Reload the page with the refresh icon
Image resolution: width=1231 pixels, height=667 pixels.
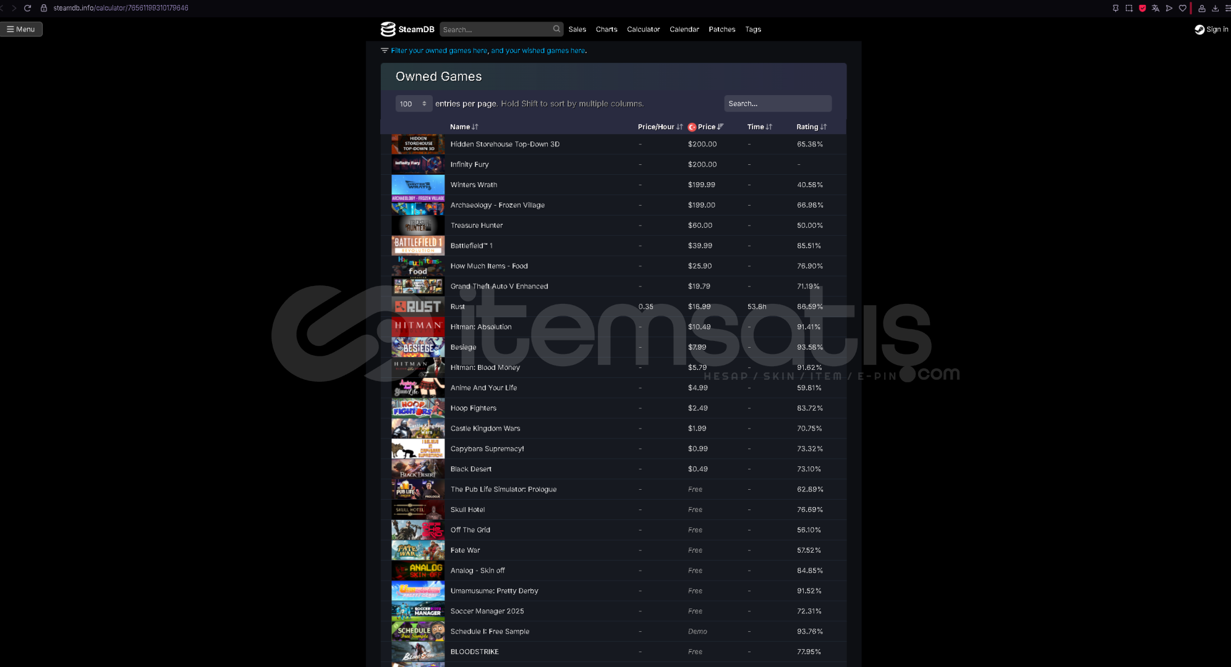point(27,8)
